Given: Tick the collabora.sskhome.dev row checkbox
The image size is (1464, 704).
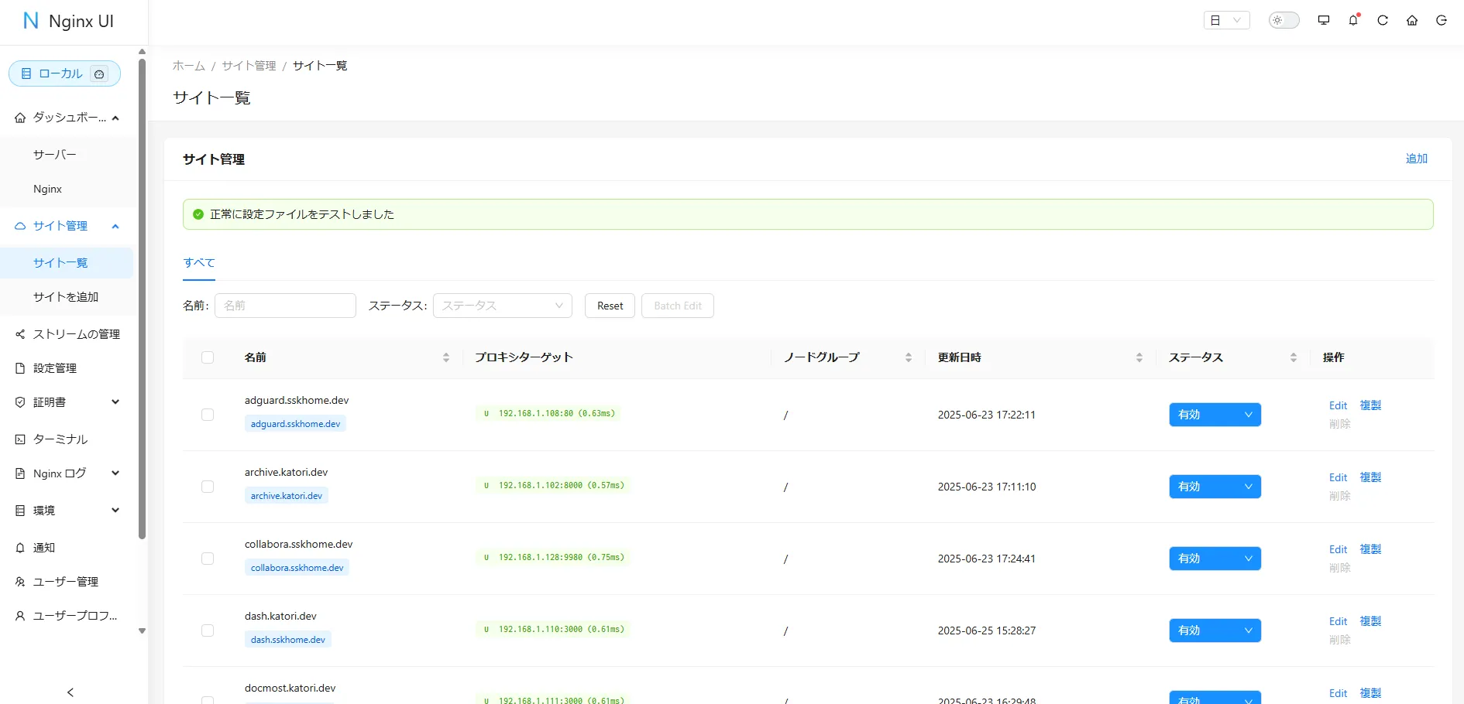Looking at the screenshot, I should pyautogui.click(x=208, y=559).
